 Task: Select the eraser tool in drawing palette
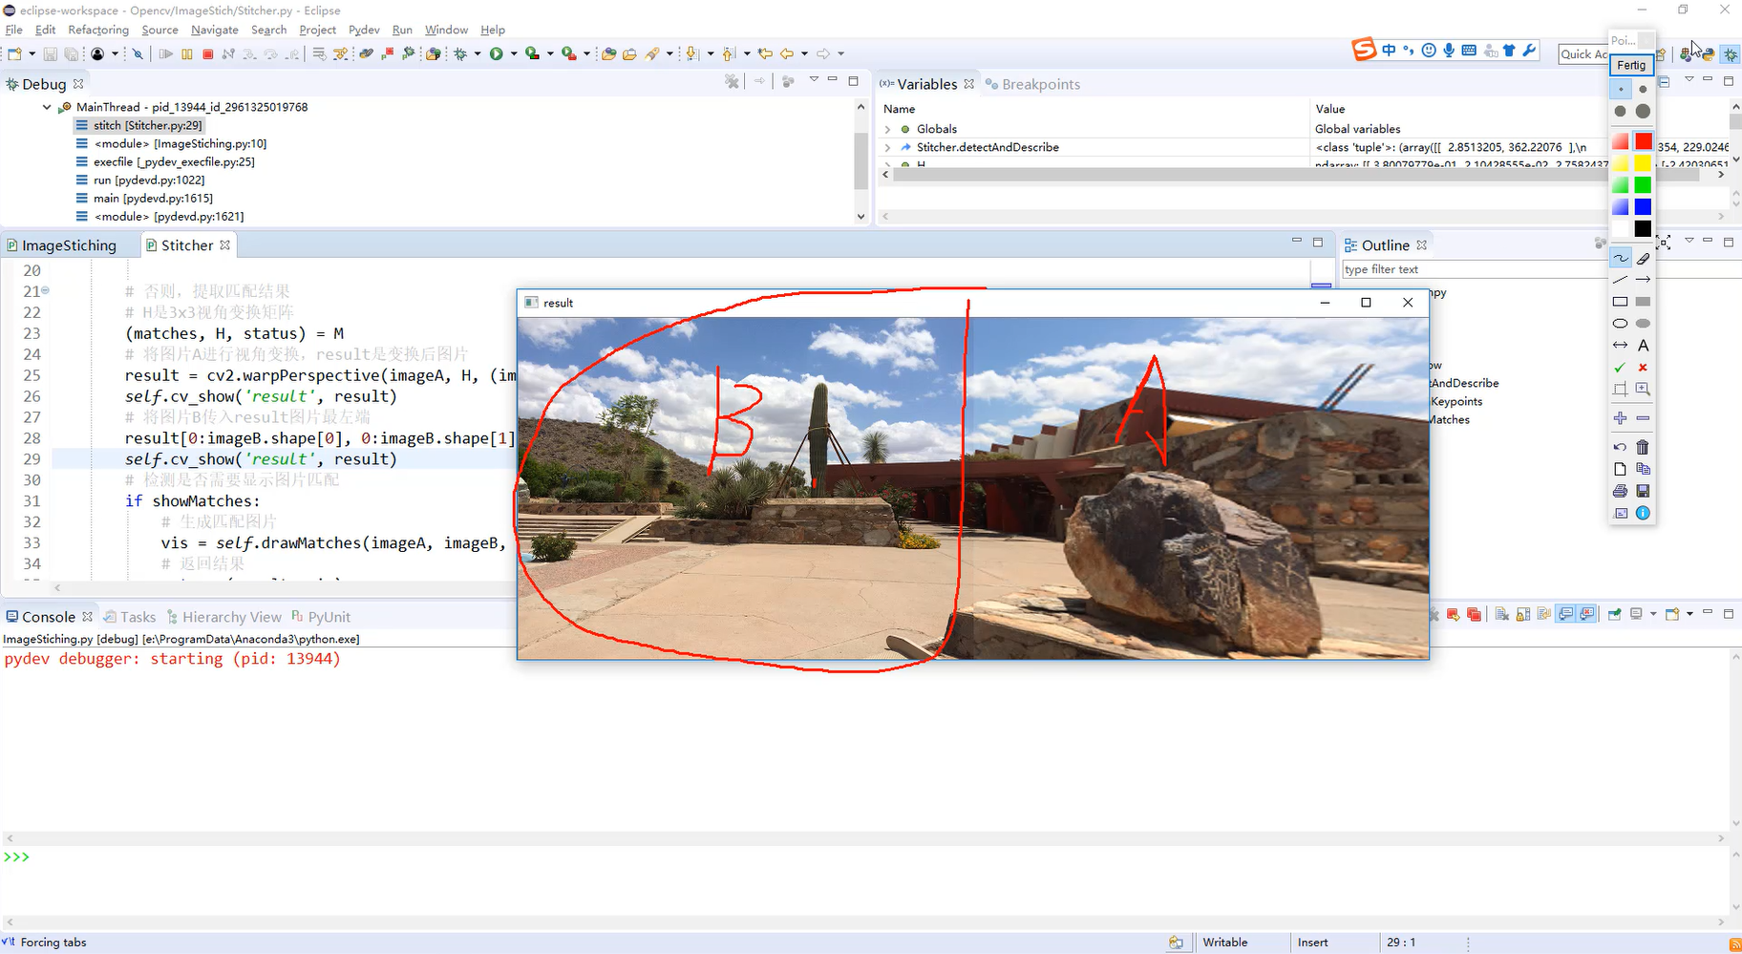[1643, 259]
